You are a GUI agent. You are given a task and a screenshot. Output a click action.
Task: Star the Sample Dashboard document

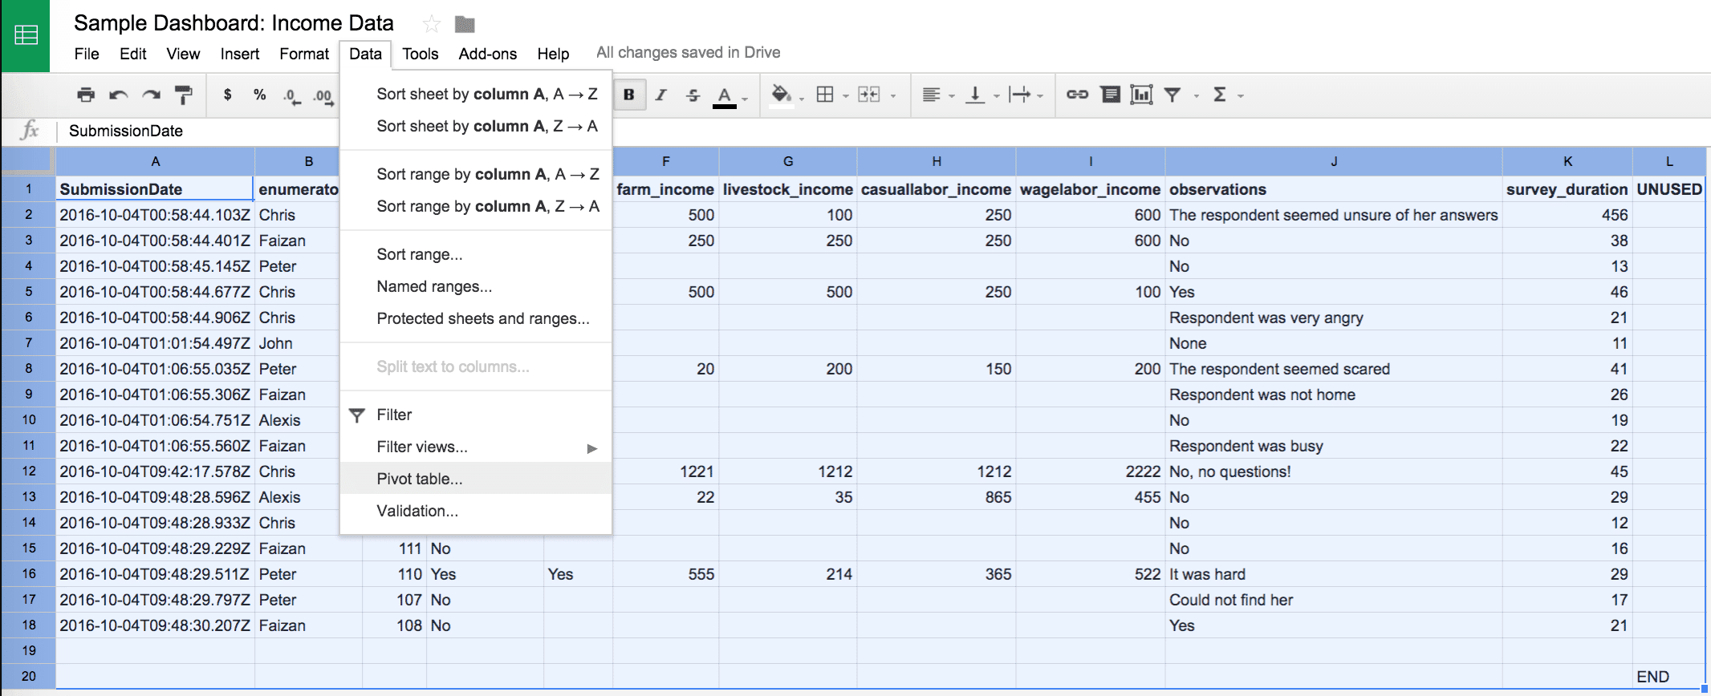tap(432, 24)
